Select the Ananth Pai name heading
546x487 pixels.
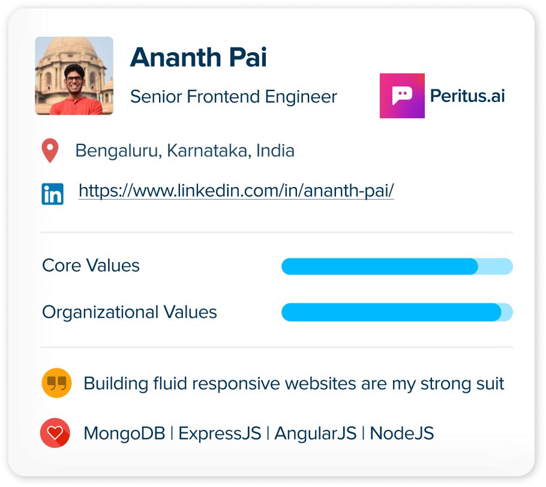coord(199,57)
